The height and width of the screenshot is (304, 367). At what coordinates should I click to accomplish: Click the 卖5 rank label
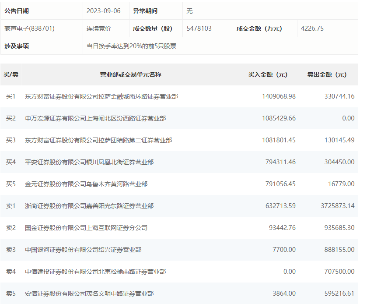(x=11, y=293)
